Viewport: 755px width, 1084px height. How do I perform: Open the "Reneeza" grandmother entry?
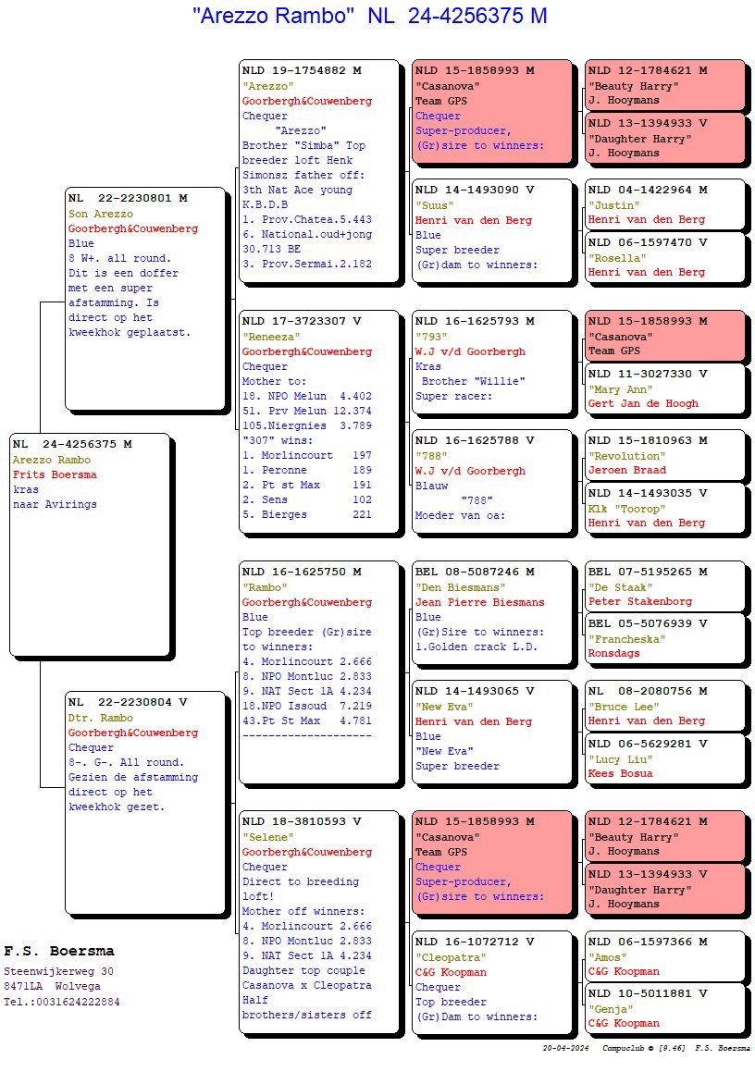(x=320, y=422)
